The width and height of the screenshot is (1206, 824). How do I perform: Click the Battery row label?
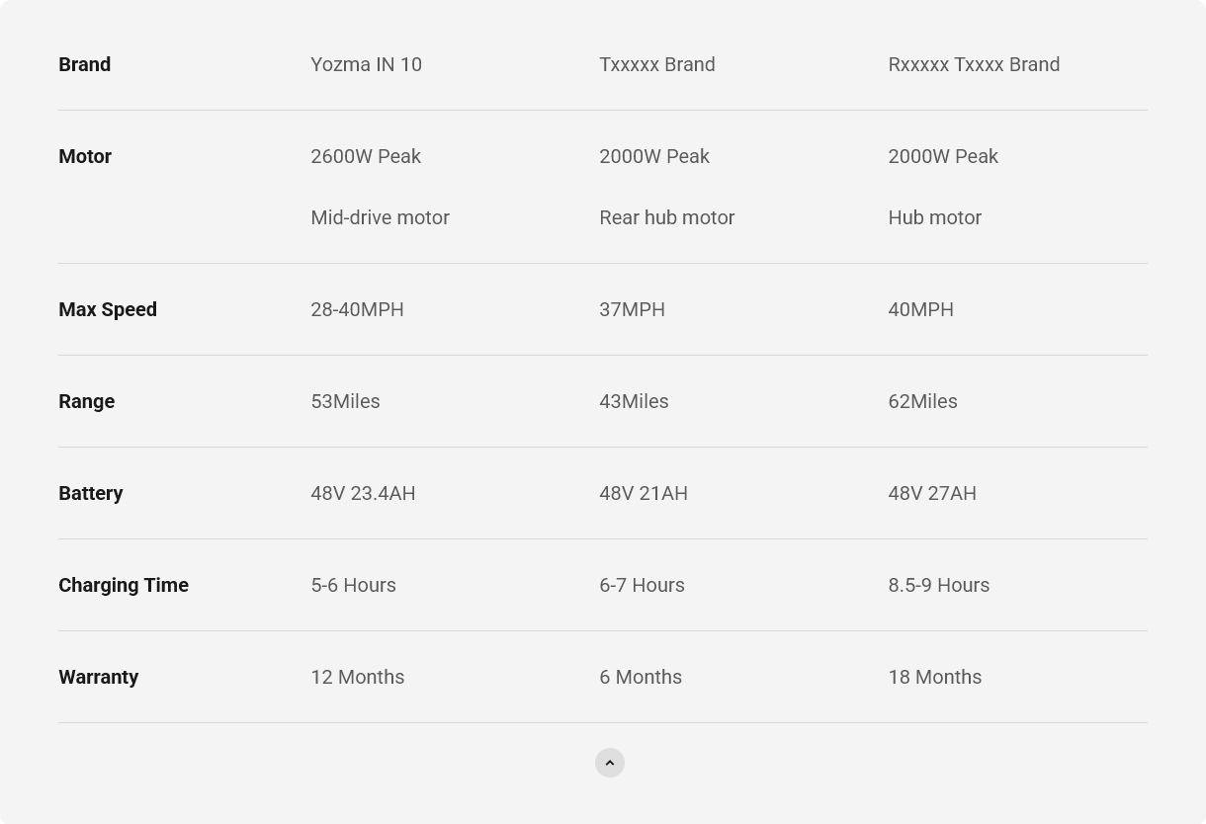(91, 493)
